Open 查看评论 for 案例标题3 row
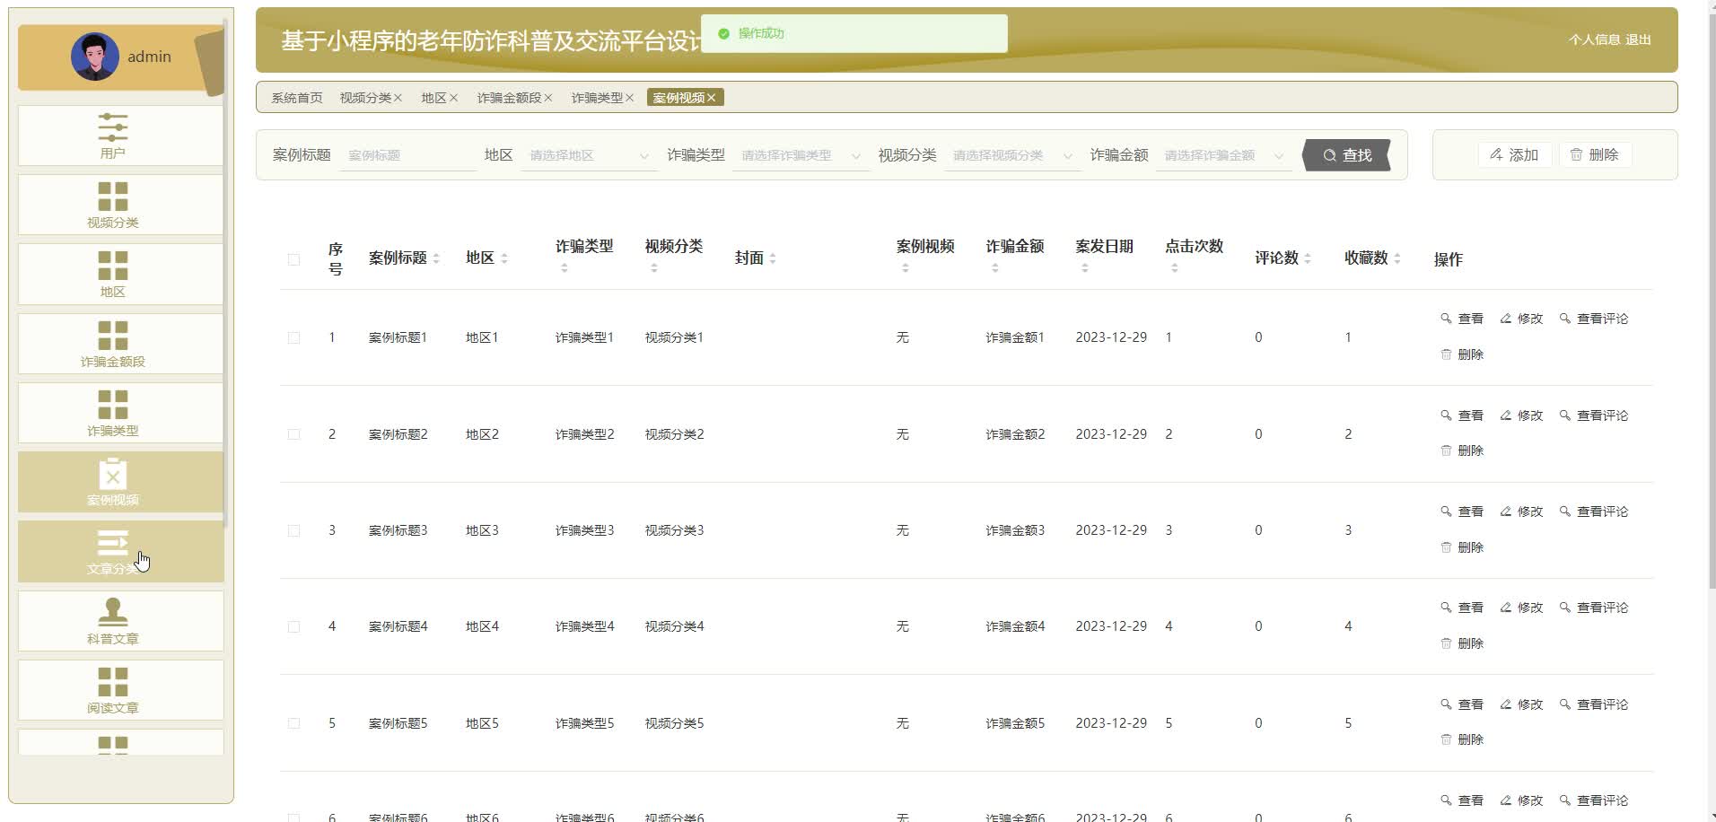Image resolution: width=1716 pixels, height=822 pixels. tap(1594, 512)
